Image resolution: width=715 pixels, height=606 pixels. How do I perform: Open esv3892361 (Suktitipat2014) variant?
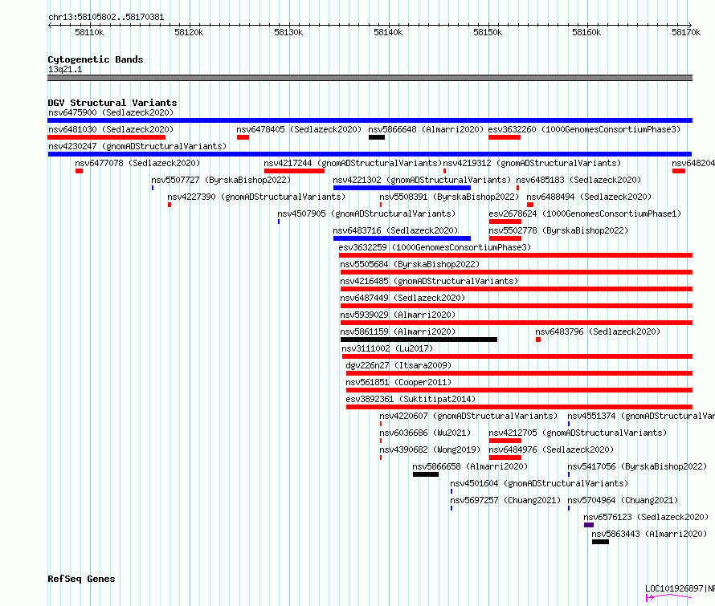click(411, 399)
